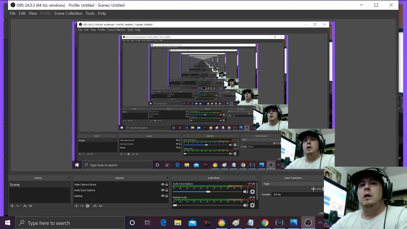Mute Desktop Audio in mixer
407x229 pixels.
[x=245, y=205]
